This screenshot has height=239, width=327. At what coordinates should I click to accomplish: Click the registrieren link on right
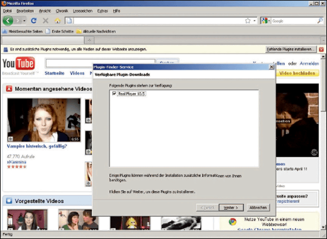tap(288, 201)
